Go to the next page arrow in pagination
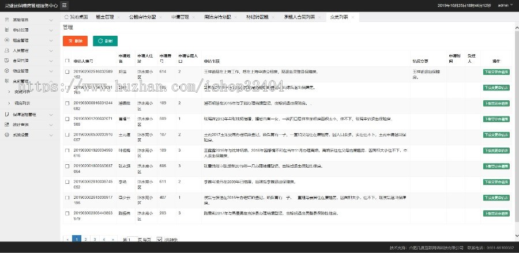This screenshot has height=253, width=519. click(113, 239)
